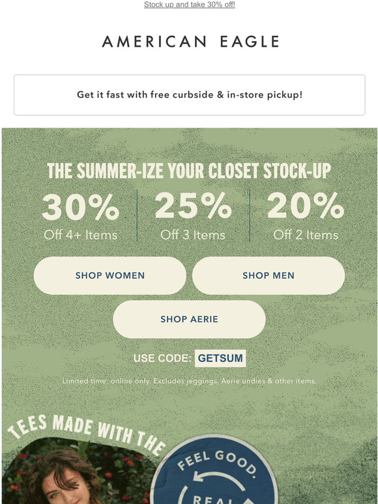The image size is (378, 504).
Task: Click the 'Off 2 Items' caption
Action: [306, 235]
